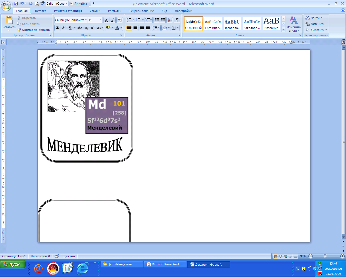Open Рецензирование tab
The height and width of the screenshot is (277, 346).
(141, 11)
